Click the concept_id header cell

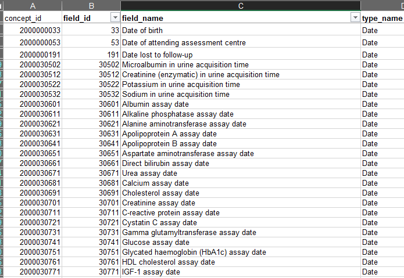tap(33, 18)
